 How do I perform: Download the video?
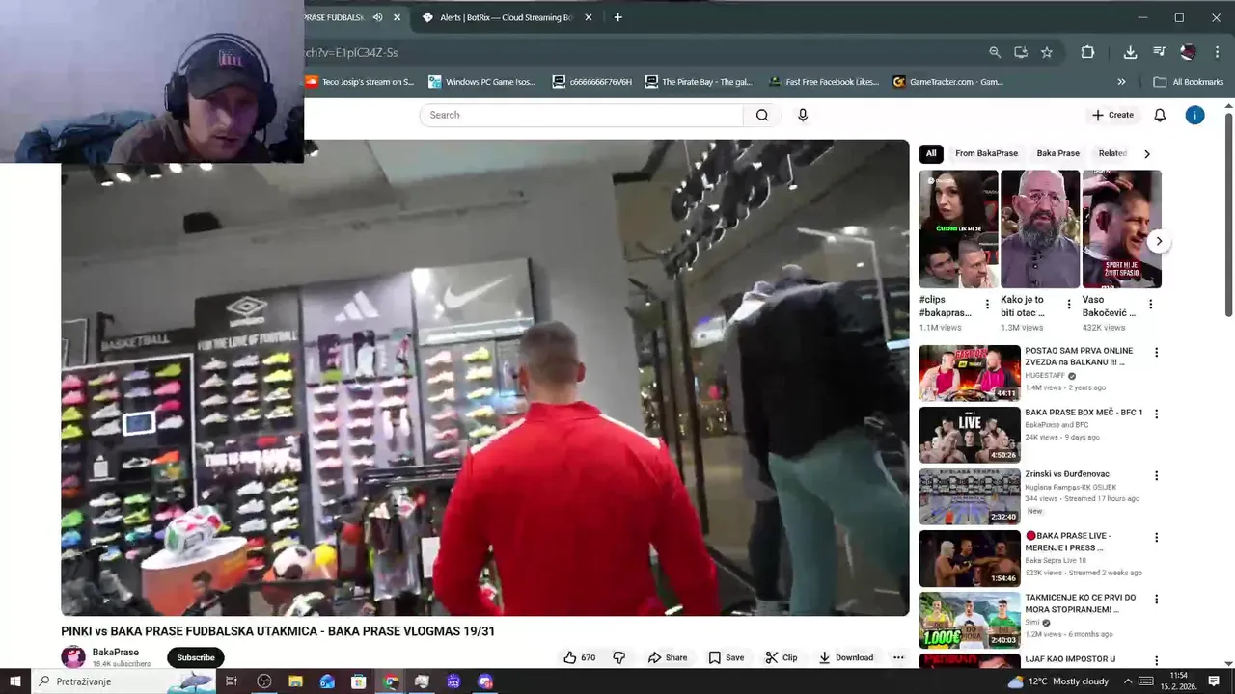[846, 657]
